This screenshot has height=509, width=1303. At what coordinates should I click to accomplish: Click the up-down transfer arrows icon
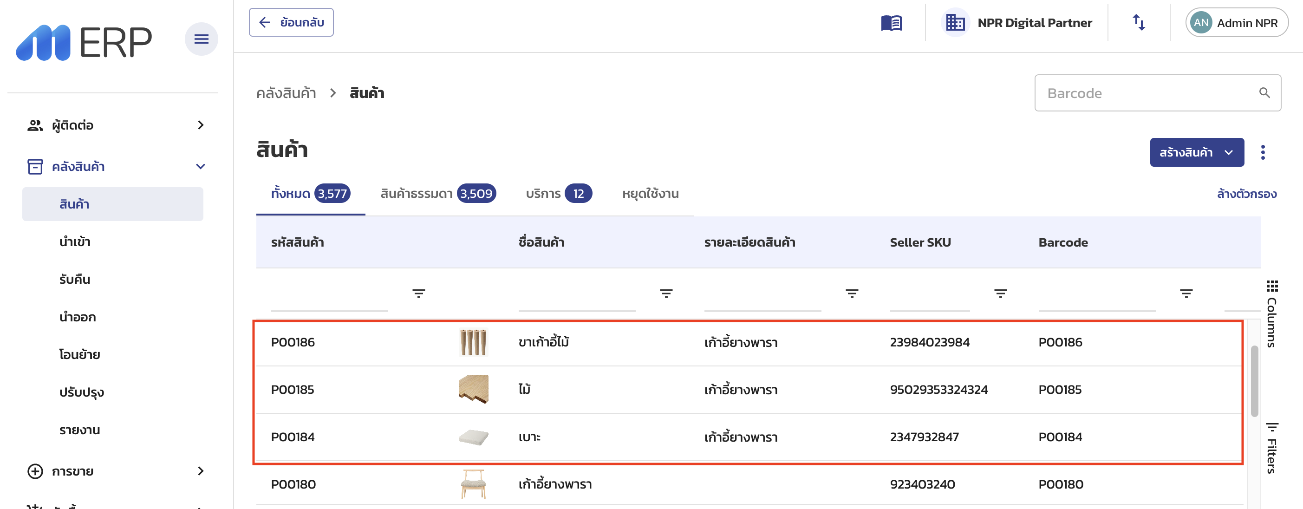click(x=1139, y=22)
